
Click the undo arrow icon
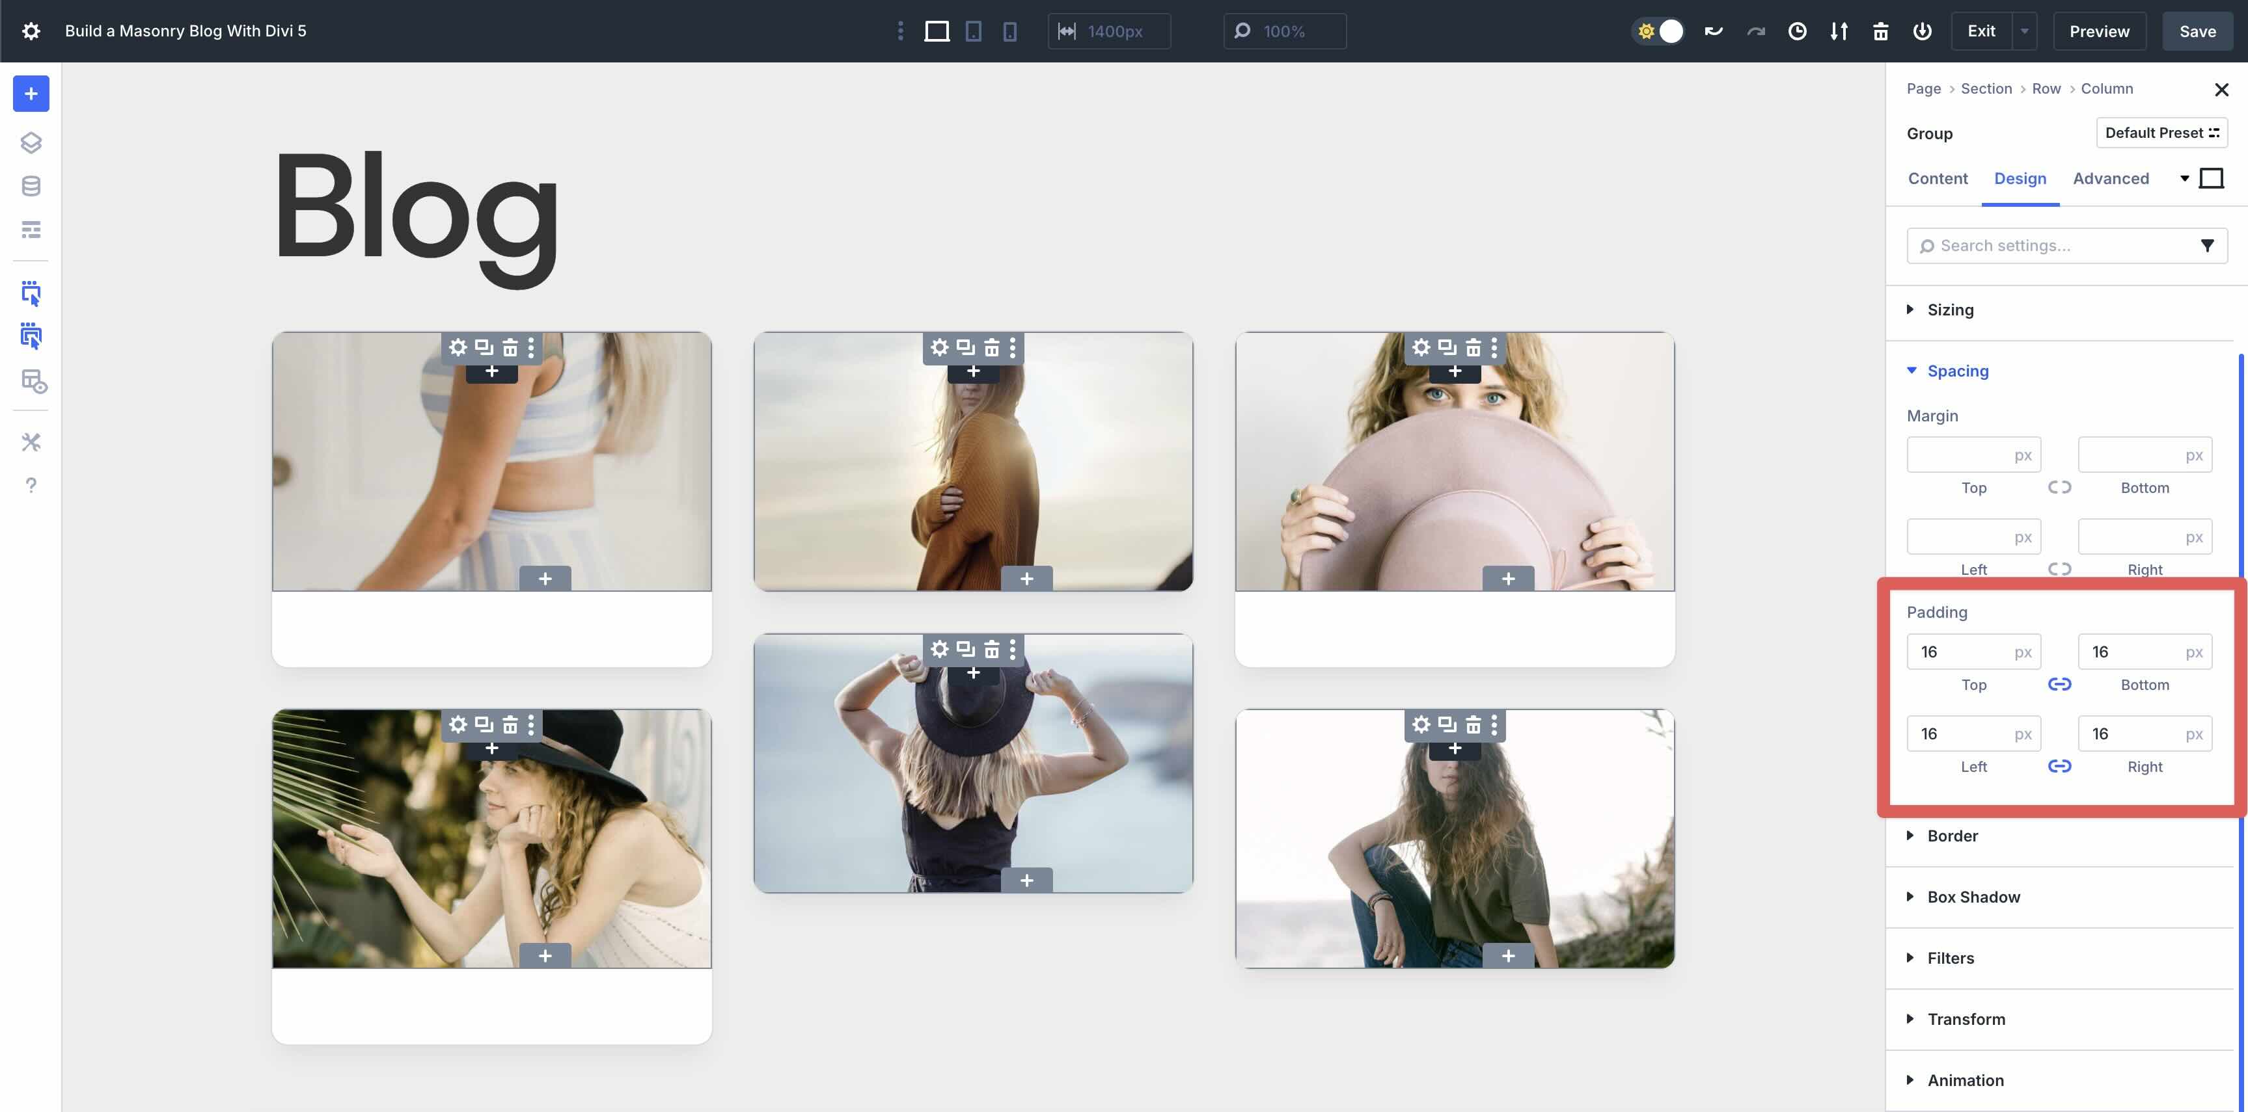[x=1713, y=31]
